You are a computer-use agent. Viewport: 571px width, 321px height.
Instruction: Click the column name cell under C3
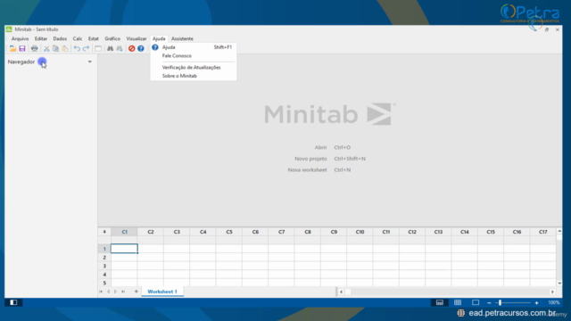pyautogui.click(x=177, y=240)
